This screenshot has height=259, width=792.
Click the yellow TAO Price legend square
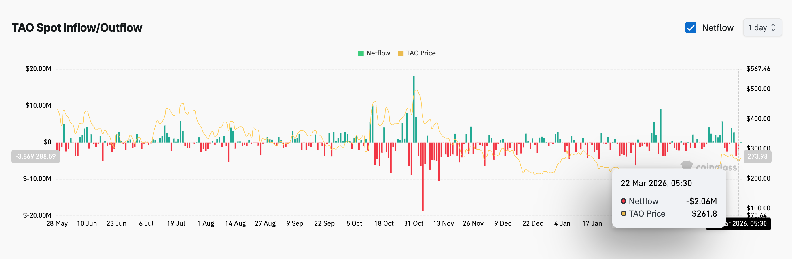pos(400,53)
